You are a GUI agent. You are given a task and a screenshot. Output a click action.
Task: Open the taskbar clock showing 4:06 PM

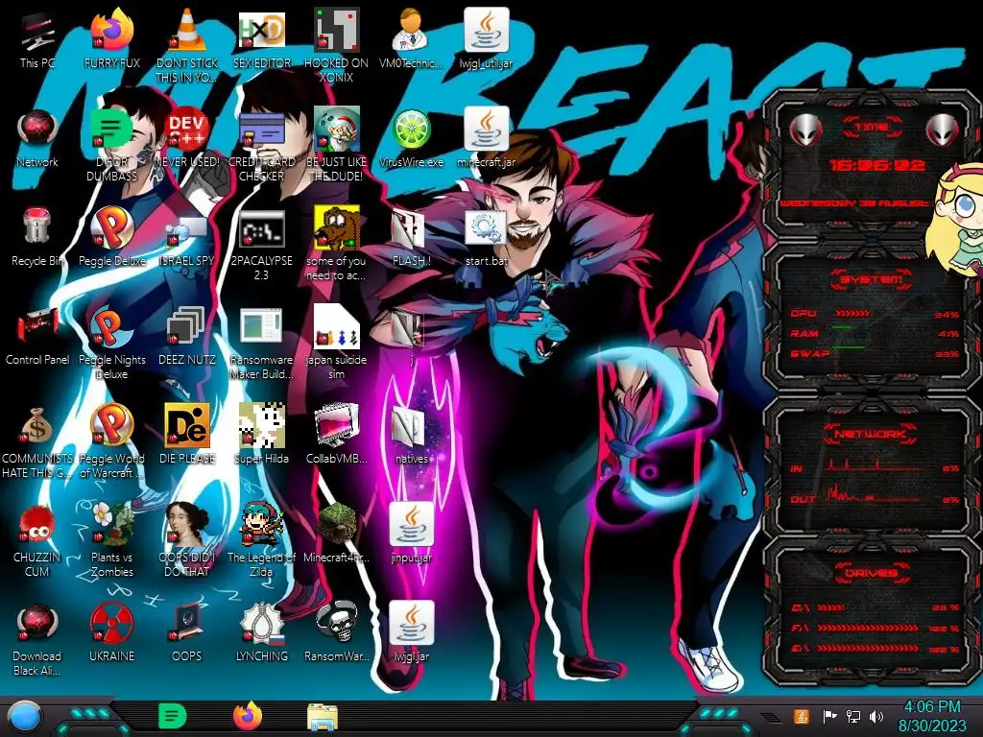[932, 716]
